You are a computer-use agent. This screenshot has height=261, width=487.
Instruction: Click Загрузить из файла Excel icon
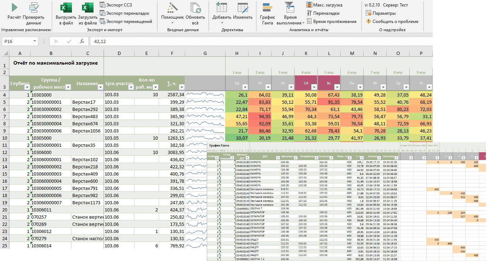click(88, 8)
